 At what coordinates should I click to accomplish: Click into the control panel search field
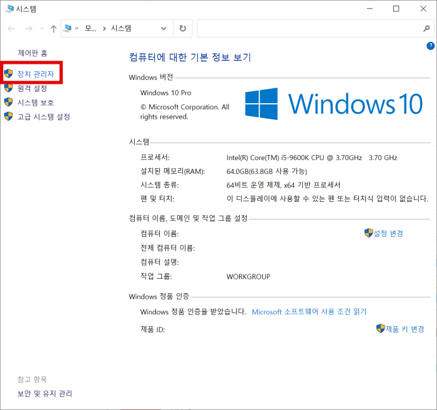(310, 28)
